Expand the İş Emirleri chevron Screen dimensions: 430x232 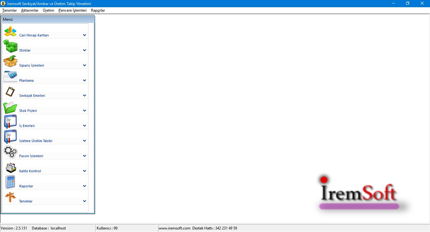coord(84,126)
